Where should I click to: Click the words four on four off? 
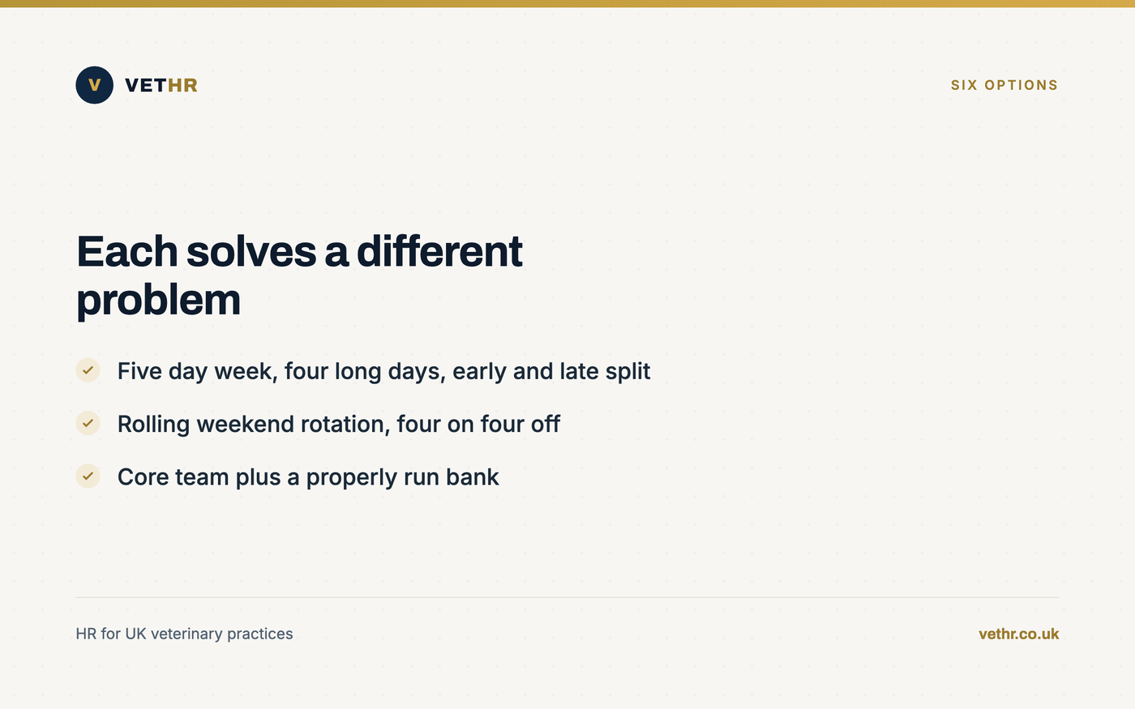pos(478,424)
